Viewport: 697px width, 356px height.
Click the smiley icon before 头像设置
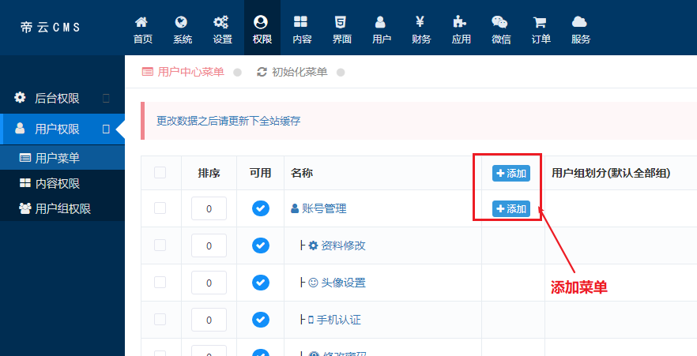click(x=314, y=283)
